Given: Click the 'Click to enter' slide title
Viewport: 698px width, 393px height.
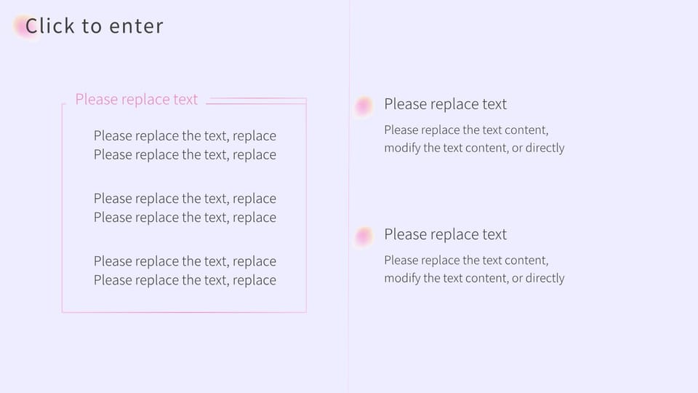Looking at the screenshot, I should 95,26.
